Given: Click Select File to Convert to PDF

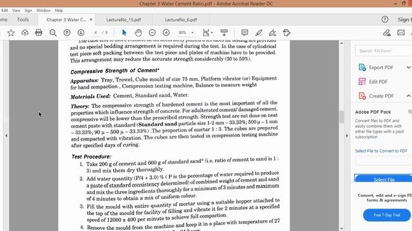Looking at the screenshot, I should pyautogui.click(x=380, y=151).
